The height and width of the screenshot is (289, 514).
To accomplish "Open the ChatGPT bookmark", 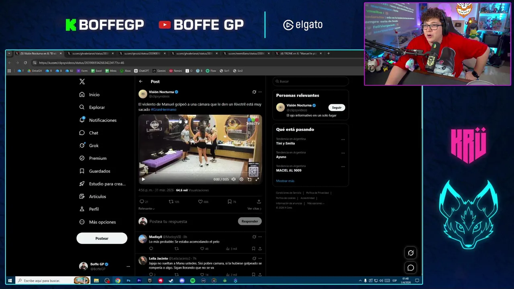I will pyautogui.click(x=141, y=71).
